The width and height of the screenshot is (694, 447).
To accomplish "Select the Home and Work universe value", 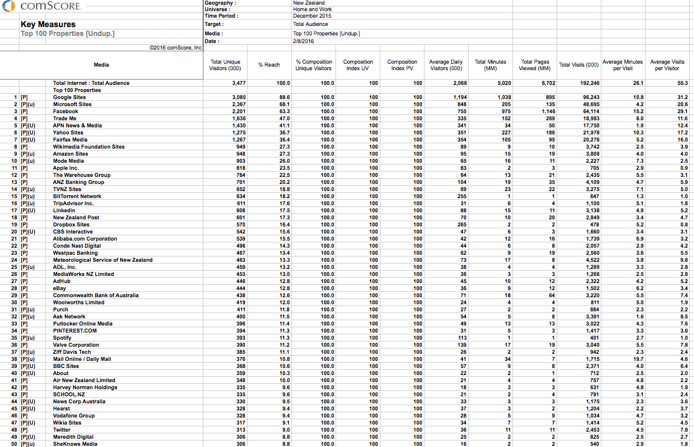I will [x=312, y=9].
